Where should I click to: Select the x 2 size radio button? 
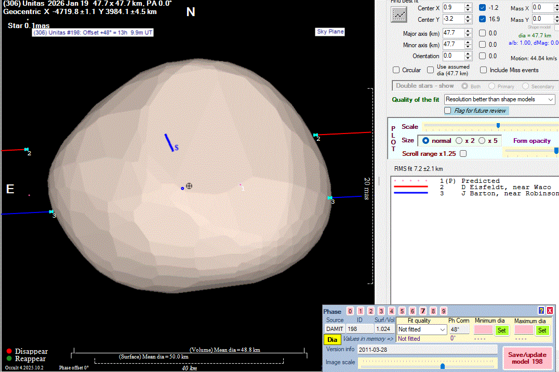(459, 141)
